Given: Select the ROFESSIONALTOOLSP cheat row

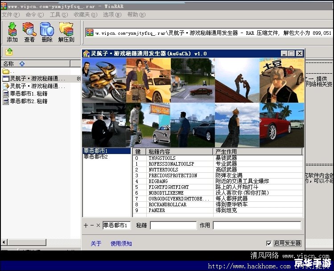Looking at the screenshot, I should (x=218, y=164).
